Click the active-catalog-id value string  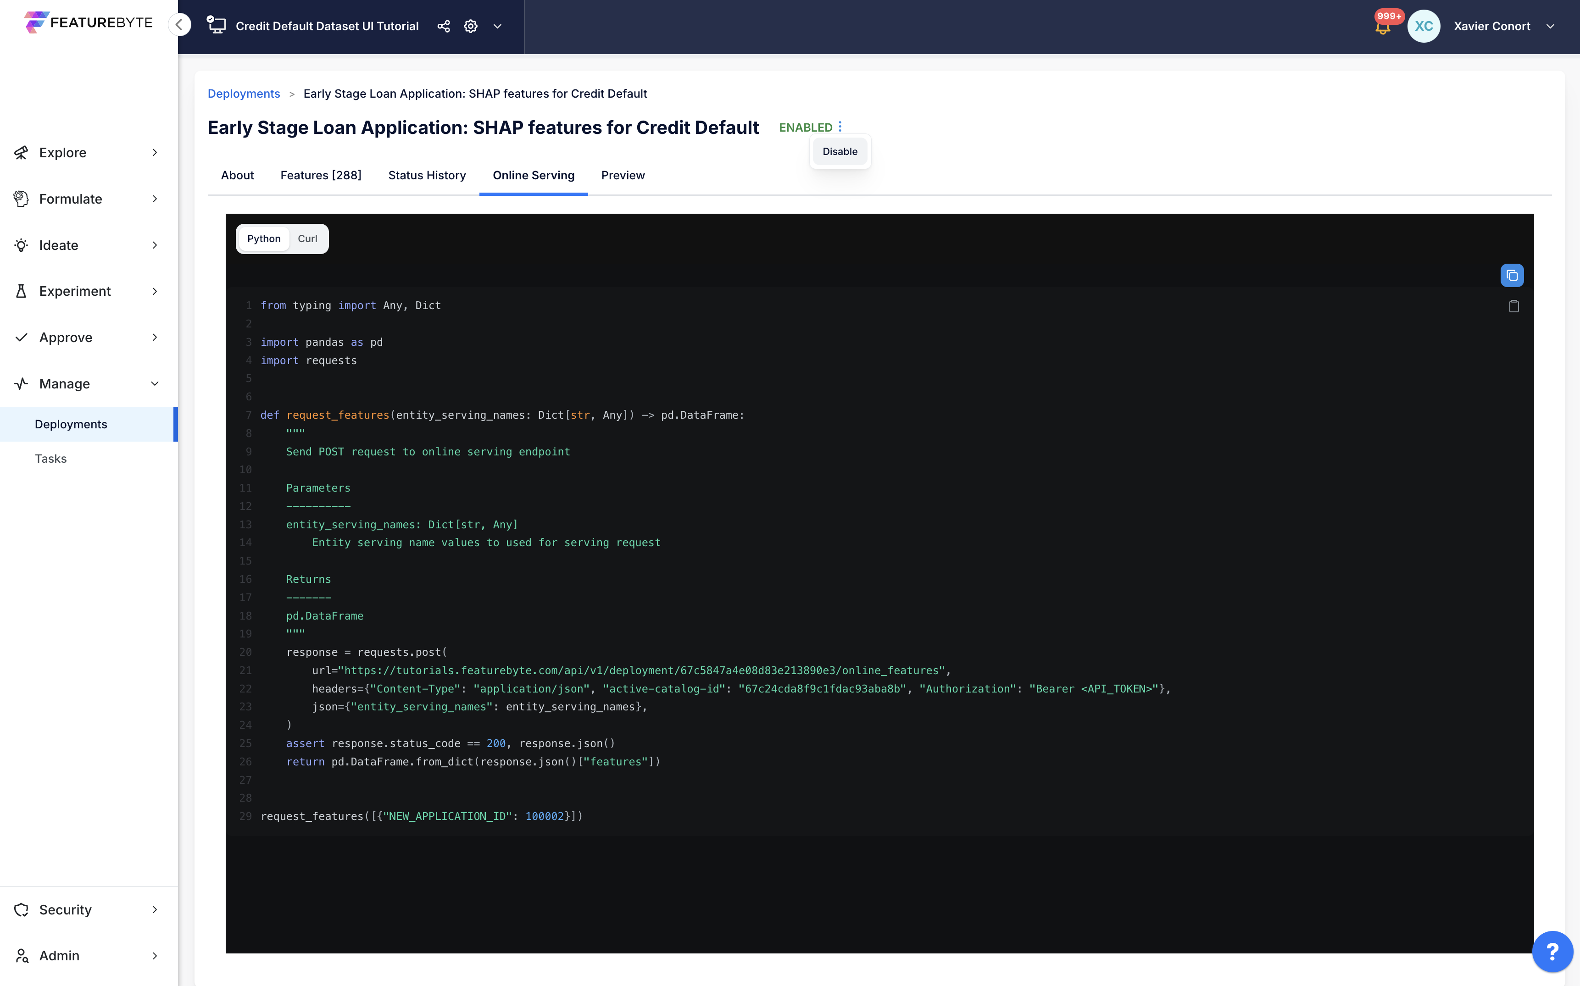pos(822,689)
